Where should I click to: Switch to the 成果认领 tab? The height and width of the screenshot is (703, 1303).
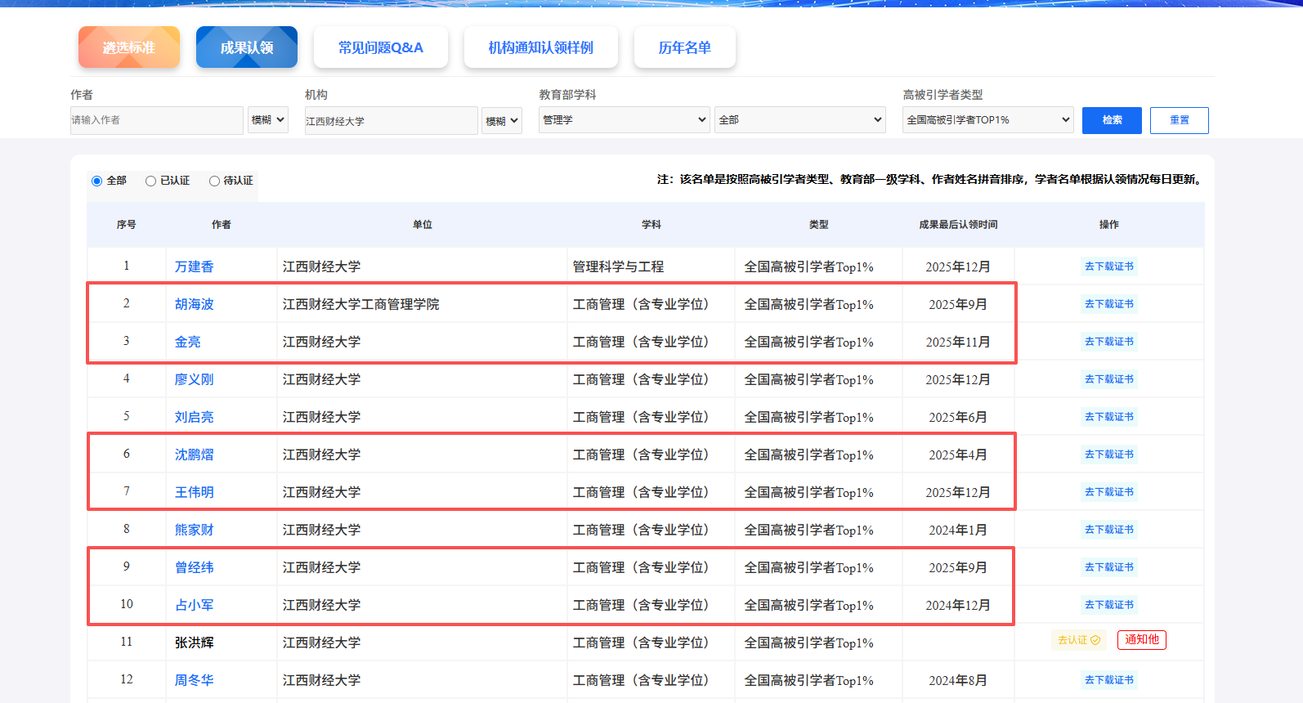(247, 47)
